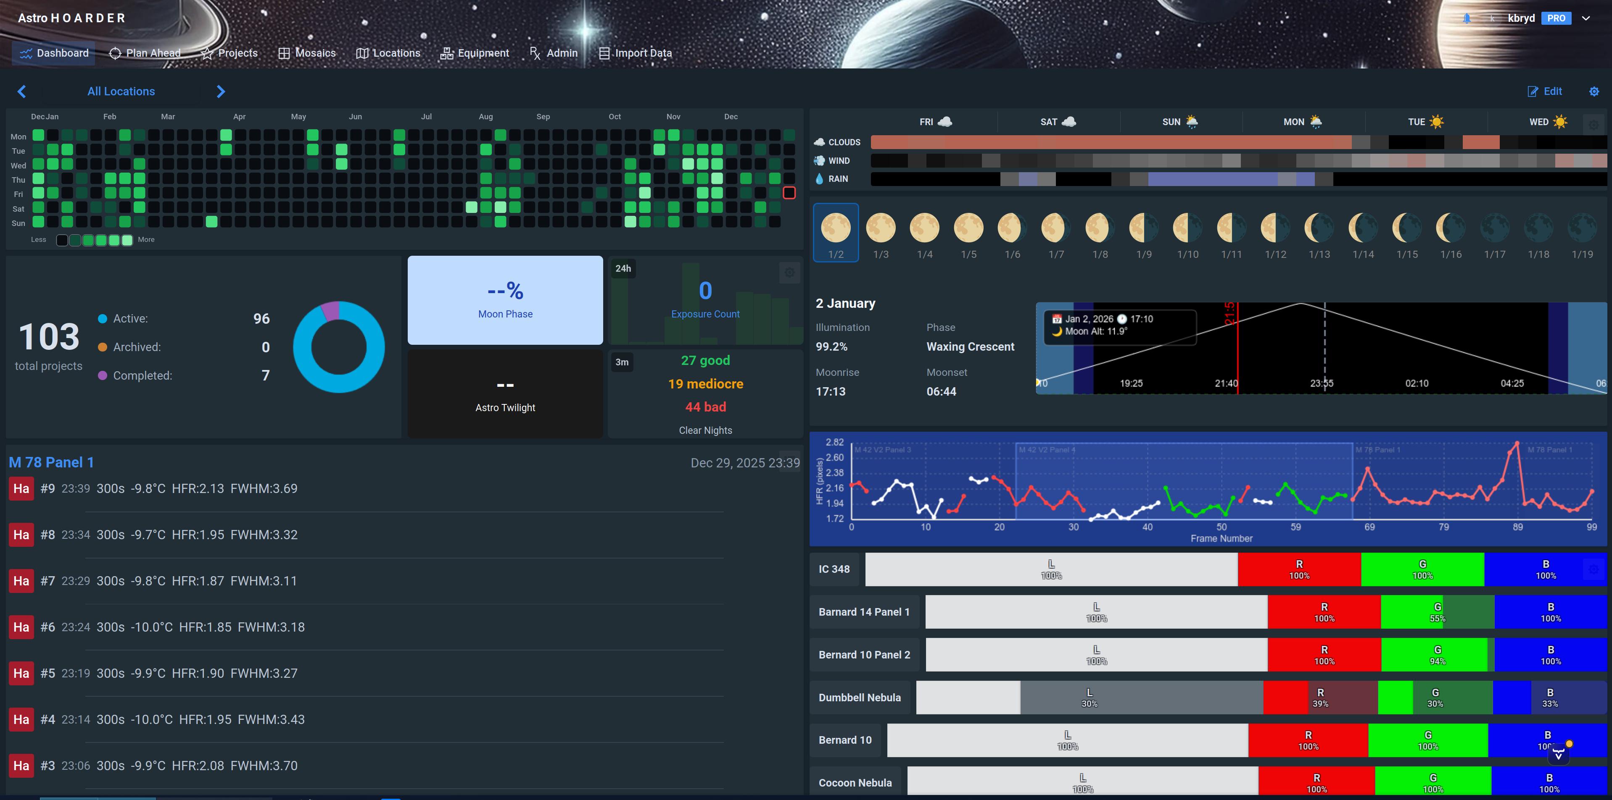Click the left chevron before All Locations
This screenshot has width=1612, height=800.
click(22, 91)
